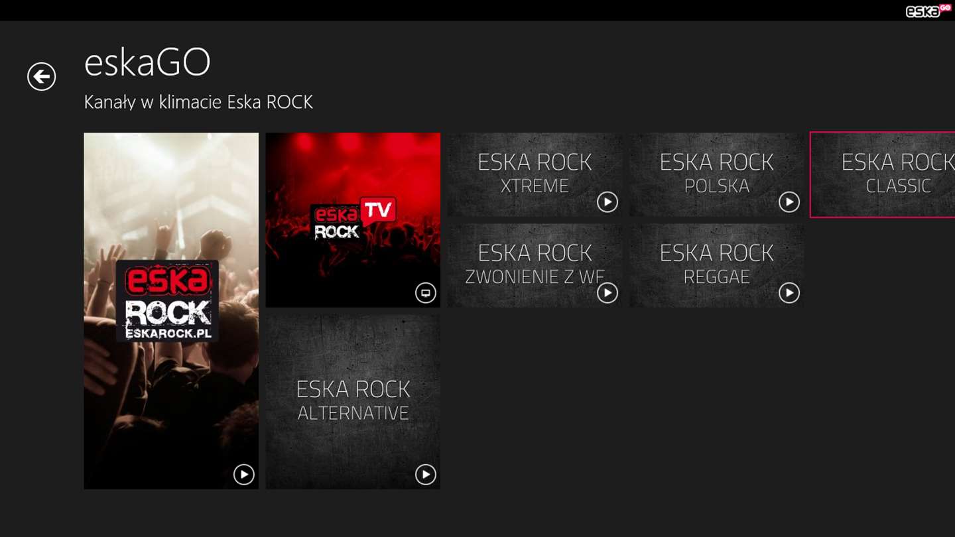Select the Eska Rock Xtreme title text
The width and height of the screenshot is (955, 537).
[535, 174]
